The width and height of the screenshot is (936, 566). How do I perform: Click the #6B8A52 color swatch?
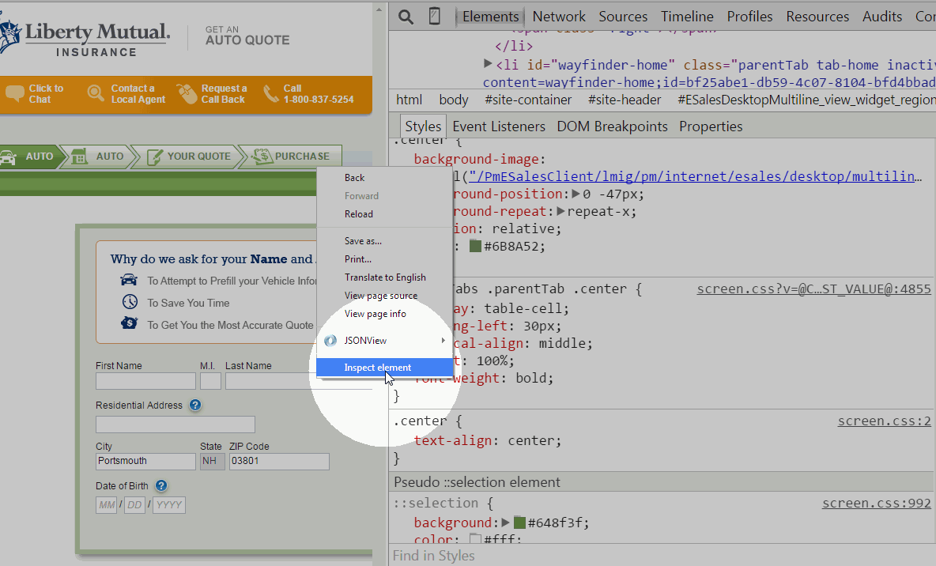point(475,246)
